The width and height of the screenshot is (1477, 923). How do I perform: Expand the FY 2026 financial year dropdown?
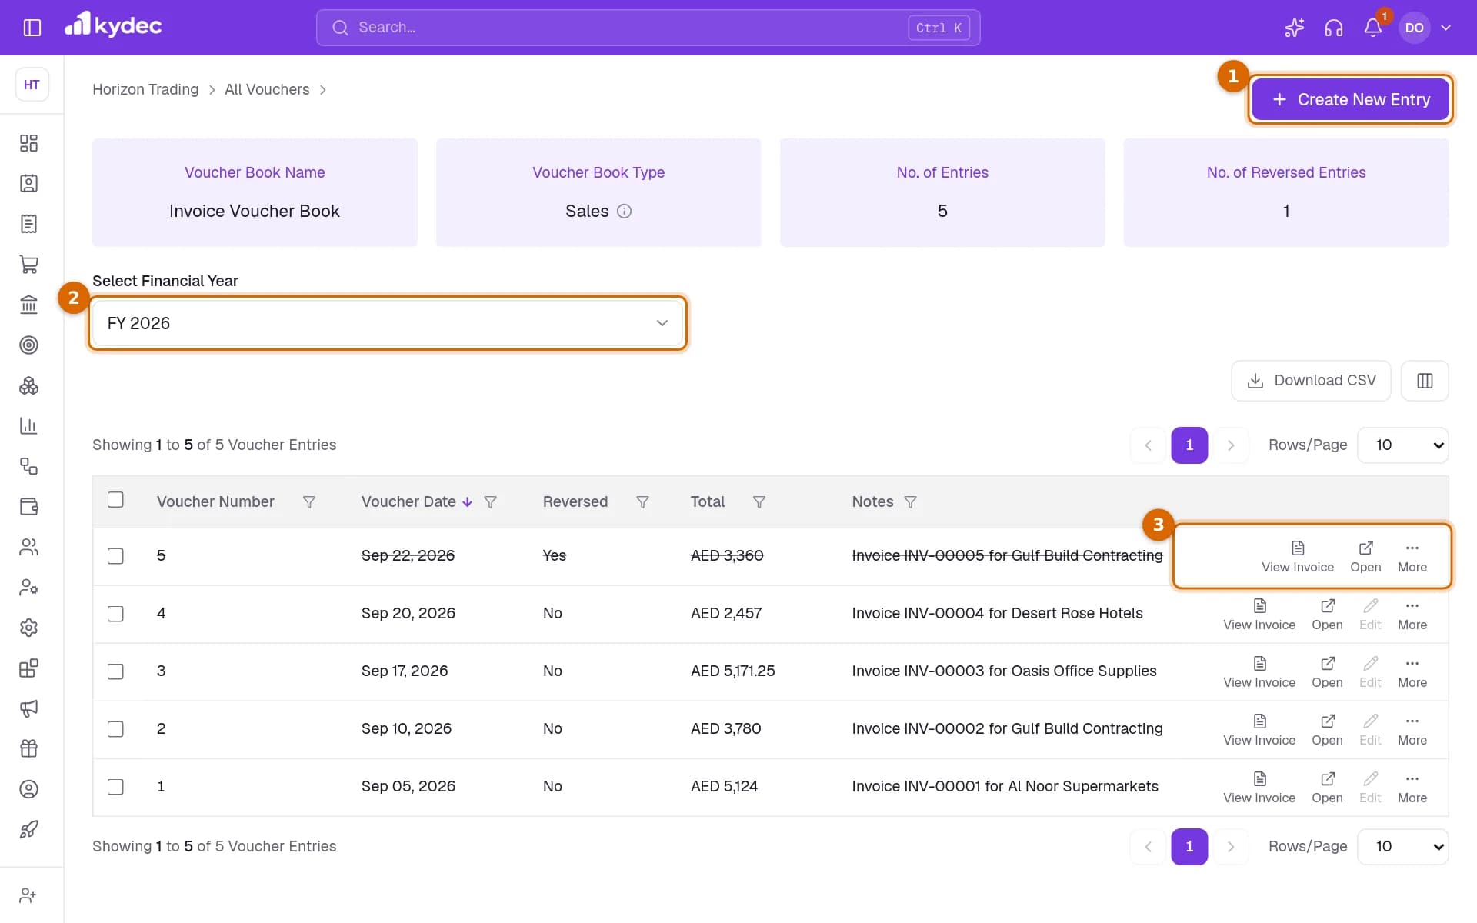pyautogui.click(x=388, y=323)
